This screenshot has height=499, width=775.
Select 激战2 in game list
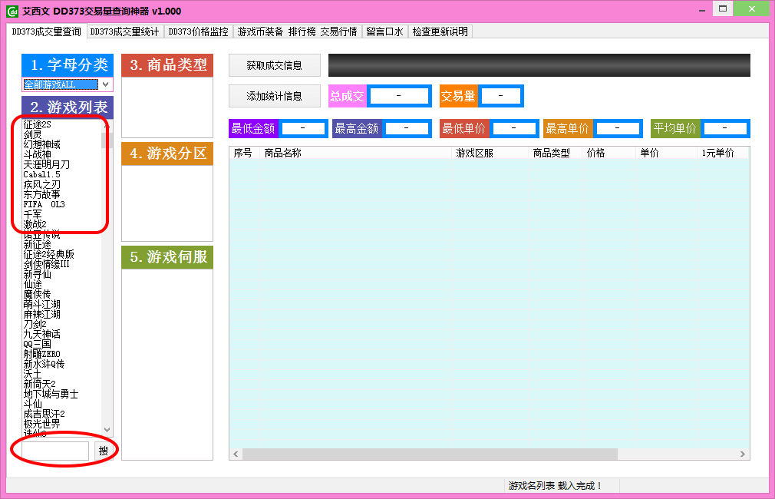click(35, 224)
